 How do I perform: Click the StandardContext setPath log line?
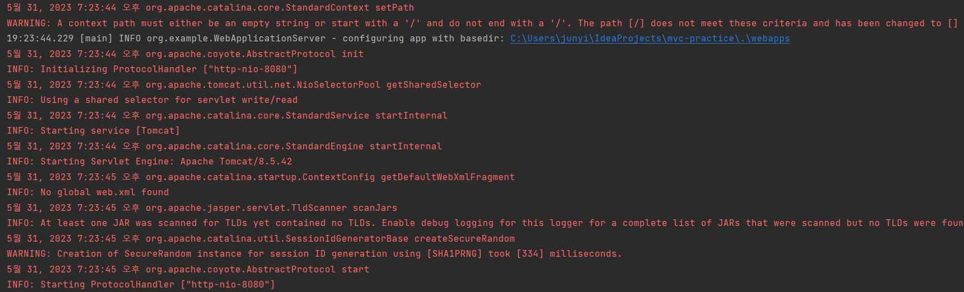pos(210,8)
